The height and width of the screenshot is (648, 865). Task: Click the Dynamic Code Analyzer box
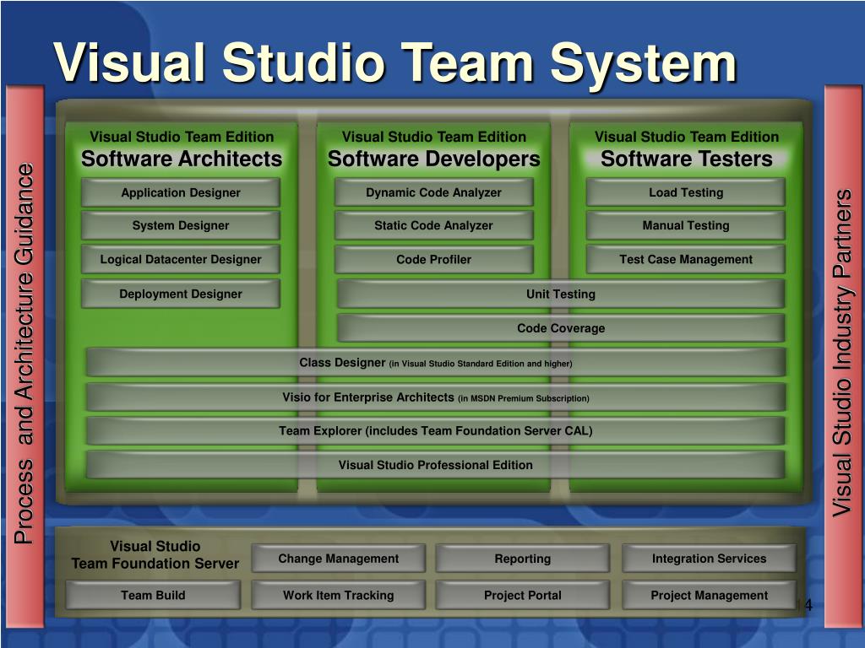[x=433, y=192]
